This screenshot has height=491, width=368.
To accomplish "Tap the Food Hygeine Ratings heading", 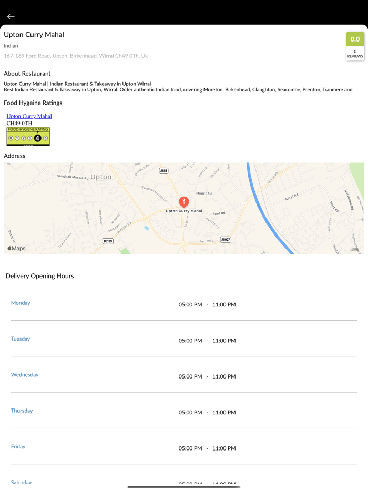I will [x=33, y=103].
